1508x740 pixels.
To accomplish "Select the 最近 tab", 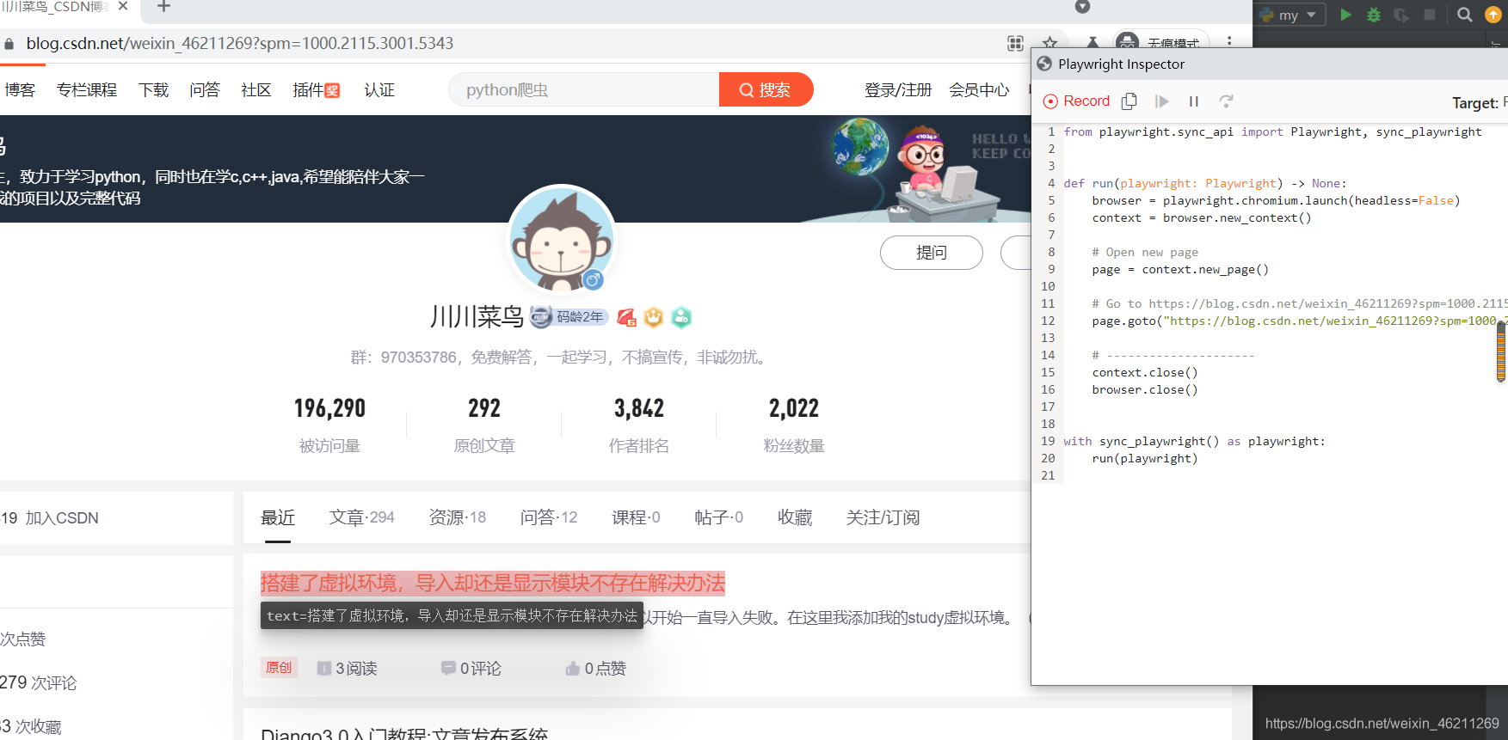I will click(x=278, y=517).
